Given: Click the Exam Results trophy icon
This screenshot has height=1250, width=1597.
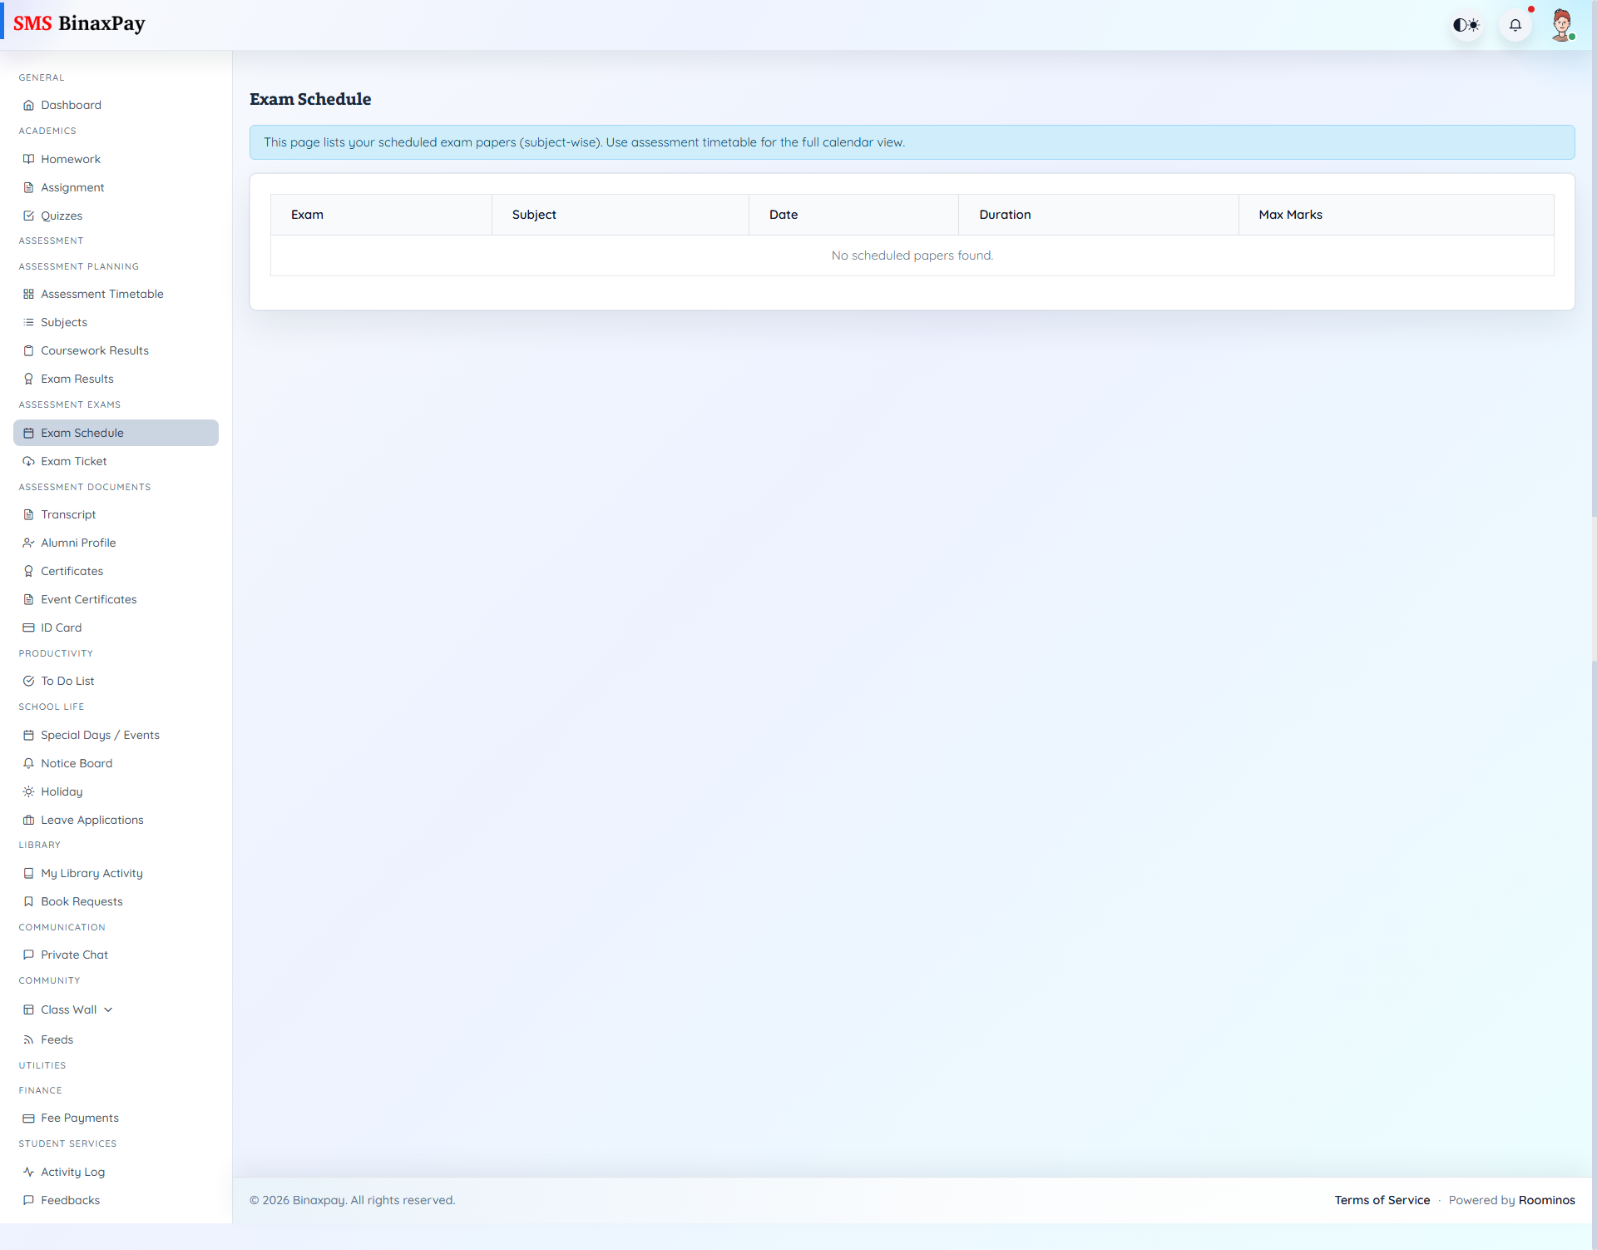Looking at the screenshot, I should [x=28, y=379].
